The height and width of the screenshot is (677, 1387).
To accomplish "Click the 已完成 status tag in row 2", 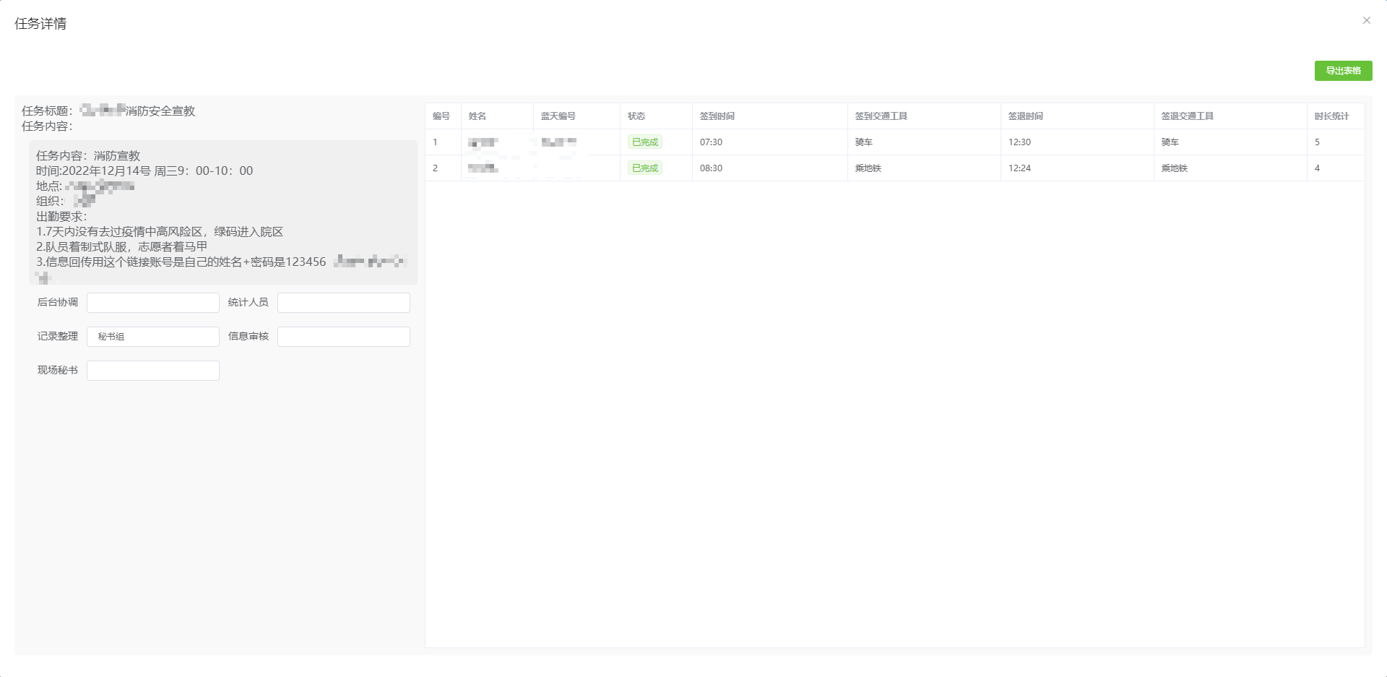I will pyautogui.click(x=645, y=168).
